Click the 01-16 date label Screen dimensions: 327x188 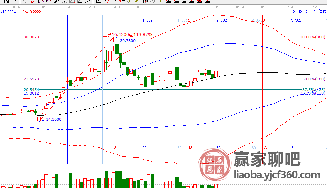pyautogui.click(x=17, y=7)
